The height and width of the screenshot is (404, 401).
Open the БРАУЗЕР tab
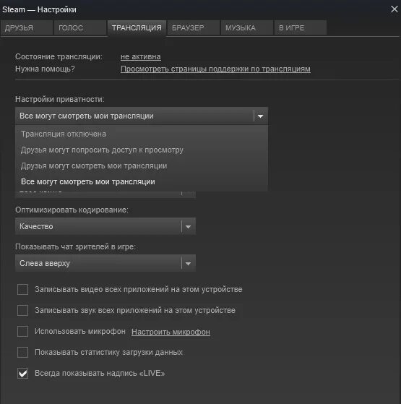tap(194, 27)
